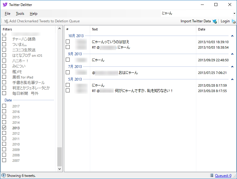This screenshot has height=179, width=237.
Task: Check the はてなブログ on iOS filter
Action: pyautogui.click(x=4, y=55)
